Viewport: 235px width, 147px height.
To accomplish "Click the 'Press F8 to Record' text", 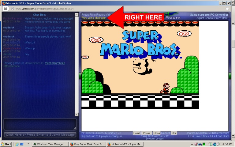I will click(x=96, y=15).
